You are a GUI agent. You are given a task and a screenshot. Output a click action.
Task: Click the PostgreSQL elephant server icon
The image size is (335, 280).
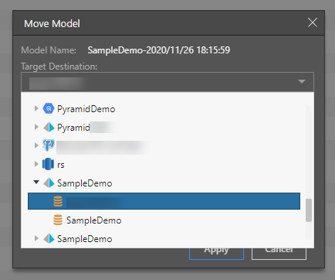(49, 145)
